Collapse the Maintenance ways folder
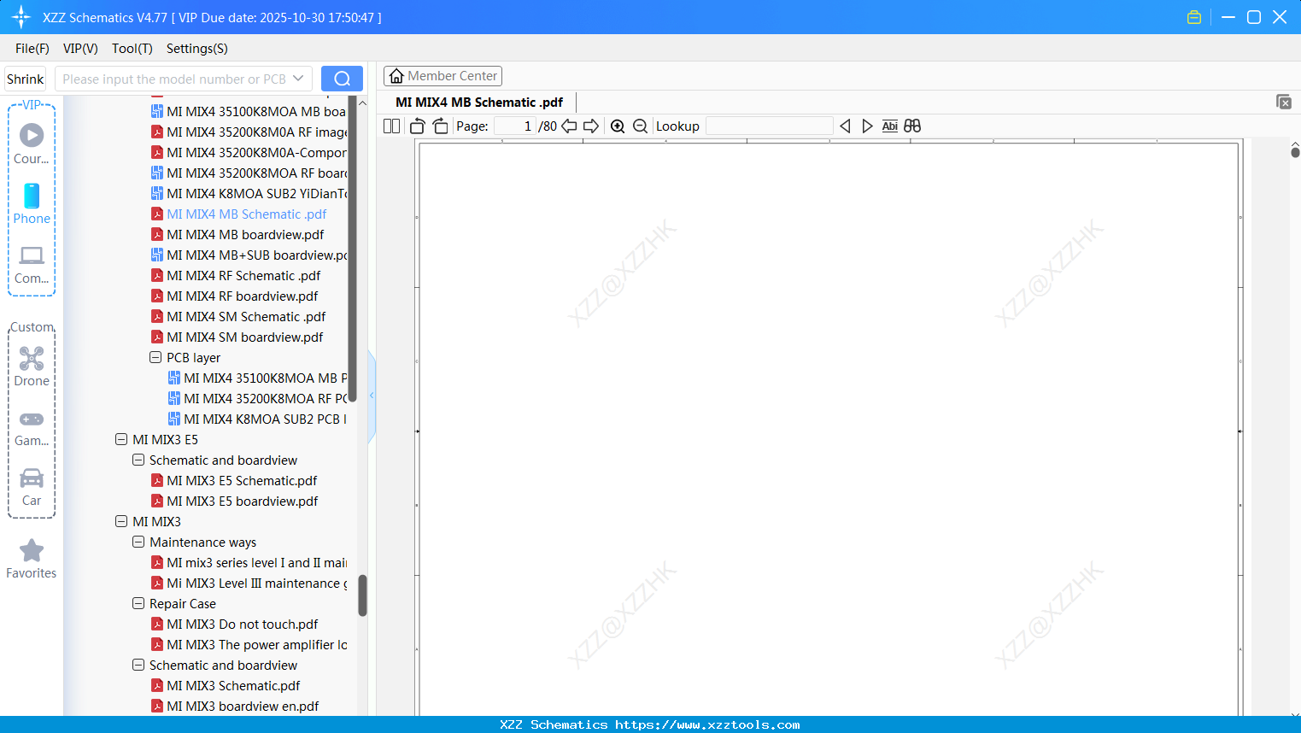1301x733 pixels. pos(138,542)
